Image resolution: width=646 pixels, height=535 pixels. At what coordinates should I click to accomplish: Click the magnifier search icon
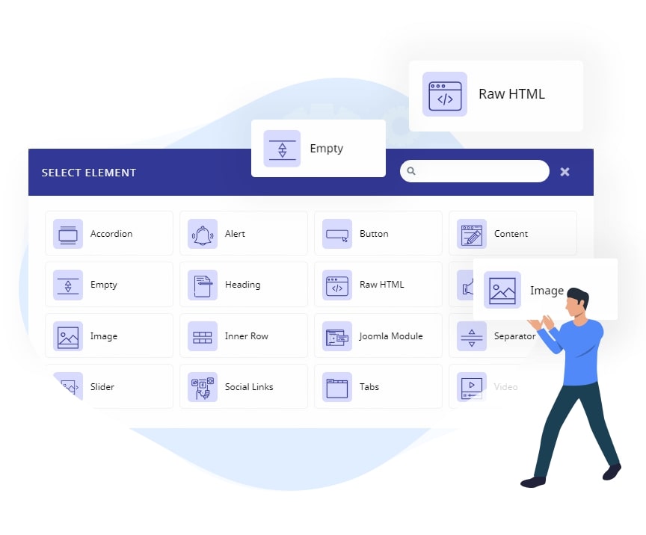pos(410,171)
